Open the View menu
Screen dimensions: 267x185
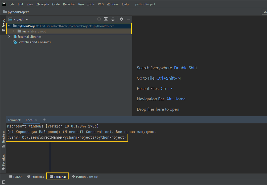pyautogui.click(x=30, y=4)
